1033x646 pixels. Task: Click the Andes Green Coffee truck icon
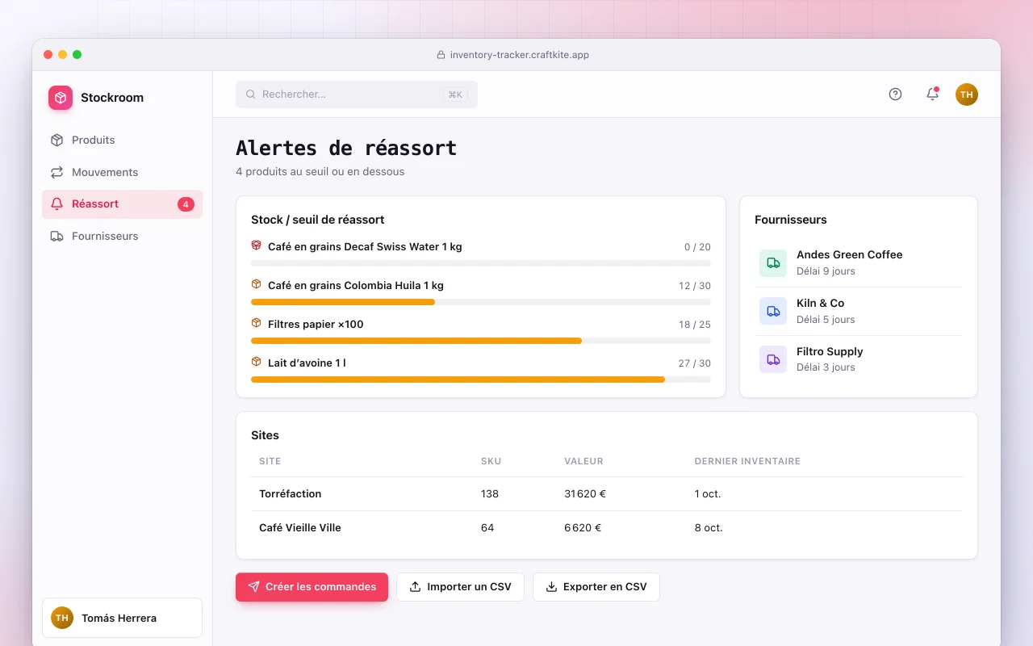(773, 262)
